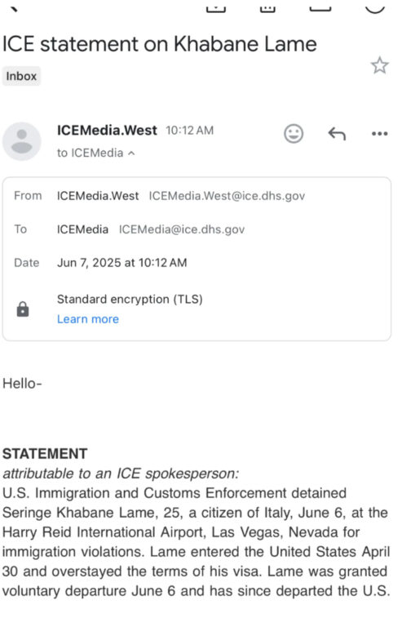Add an emoji reaction to the message
Screen dimensions: 402x627
coord(294,134)
